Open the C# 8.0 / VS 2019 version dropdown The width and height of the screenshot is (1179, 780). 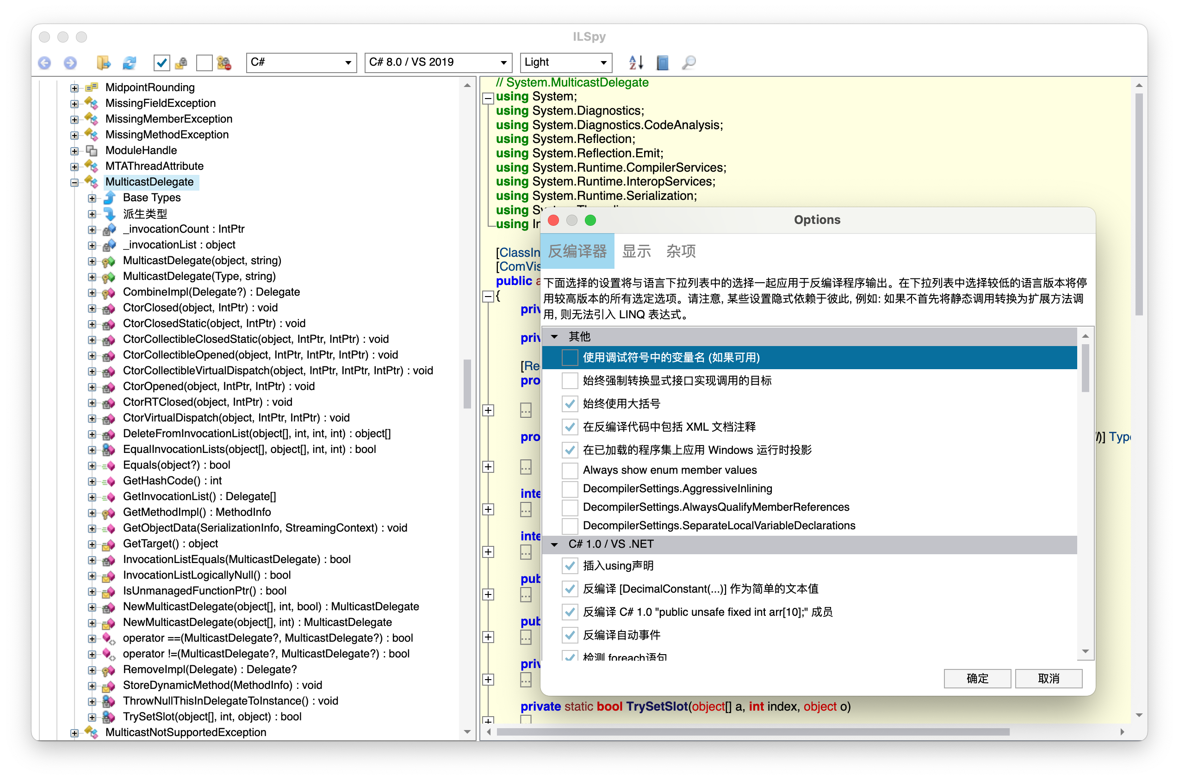click(x=438, y=62)
